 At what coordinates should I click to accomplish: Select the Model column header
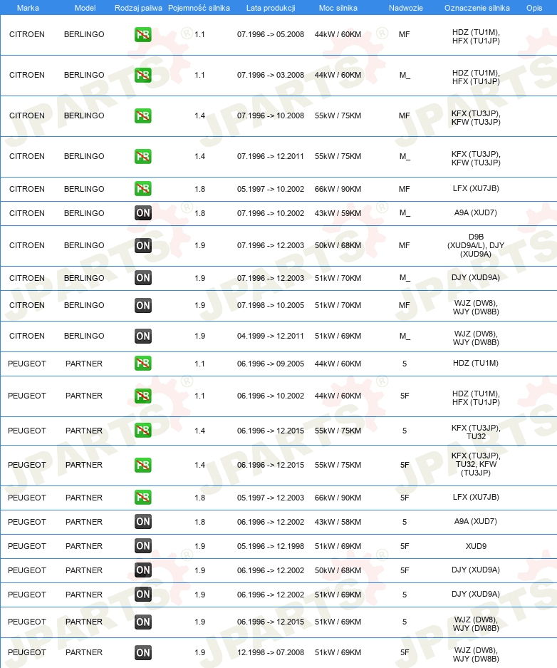[85, 8]
